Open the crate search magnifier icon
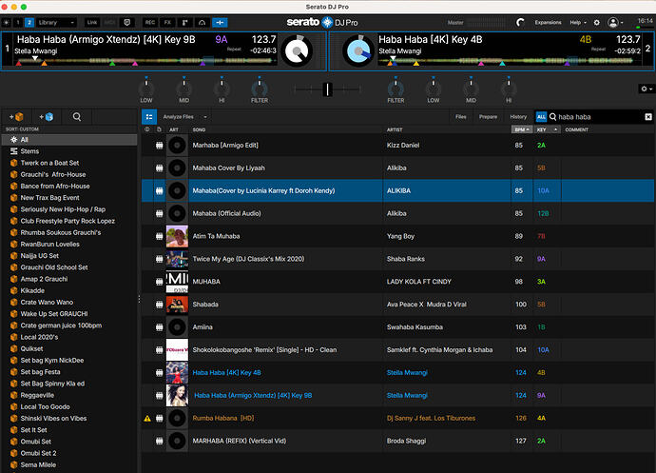The height and width of the screenshot is (473, 656). 77,117
